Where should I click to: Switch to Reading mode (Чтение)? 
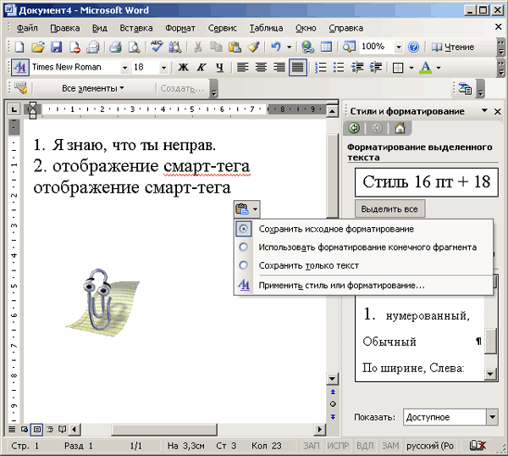[453, 47]
